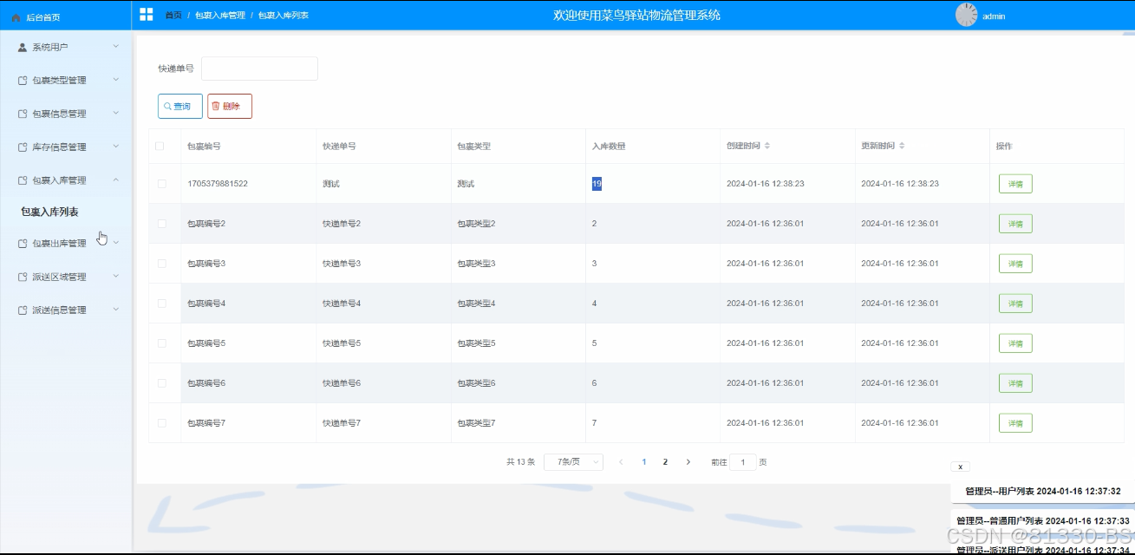Screen dimensions: 1135x555
Task: Click the grid menu icon in header
Action: tap(147, 15)
